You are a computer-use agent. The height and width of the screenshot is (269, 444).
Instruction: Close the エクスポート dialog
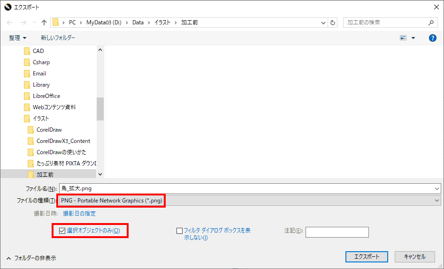click(436, 7)
